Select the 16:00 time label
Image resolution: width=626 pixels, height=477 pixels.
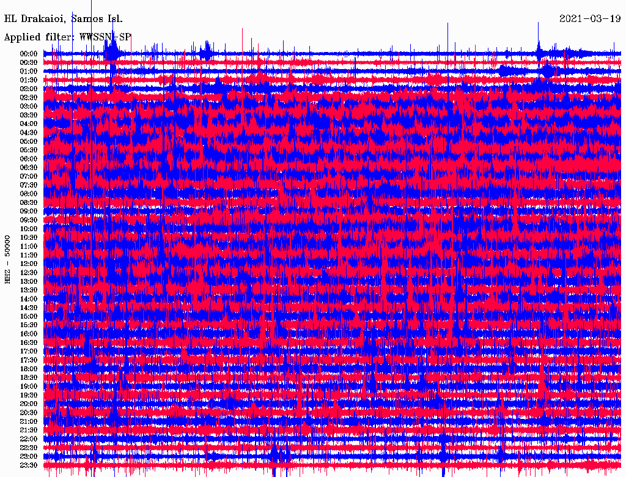29,334
